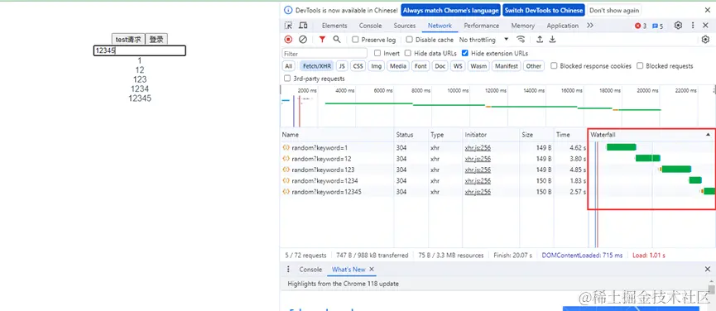Enable Preserve log checkbox

[355, 40]
